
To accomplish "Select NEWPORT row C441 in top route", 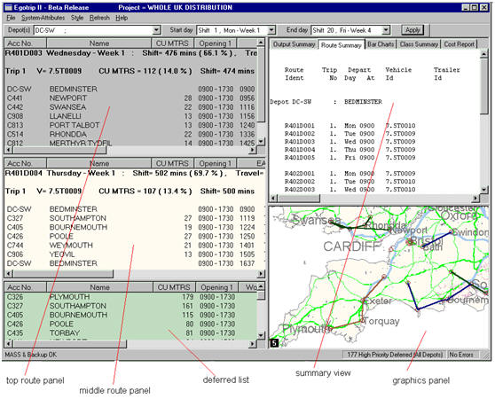I will coord(130,98).
